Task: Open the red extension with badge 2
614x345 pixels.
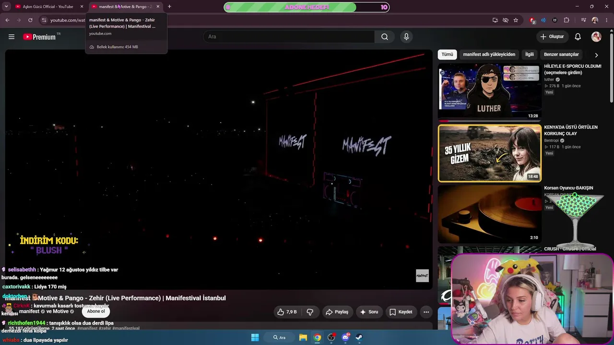Action: tap(532, 20)
